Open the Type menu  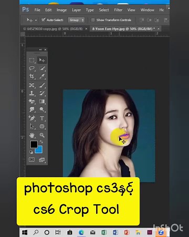[90, 10]
